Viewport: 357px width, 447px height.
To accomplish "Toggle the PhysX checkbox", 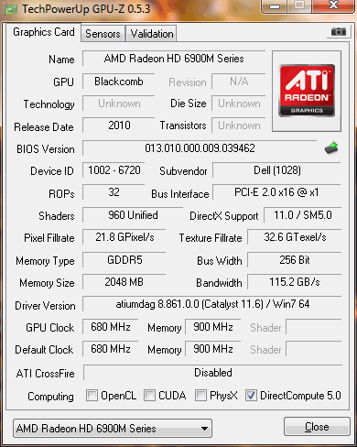I will click(200, 396).
